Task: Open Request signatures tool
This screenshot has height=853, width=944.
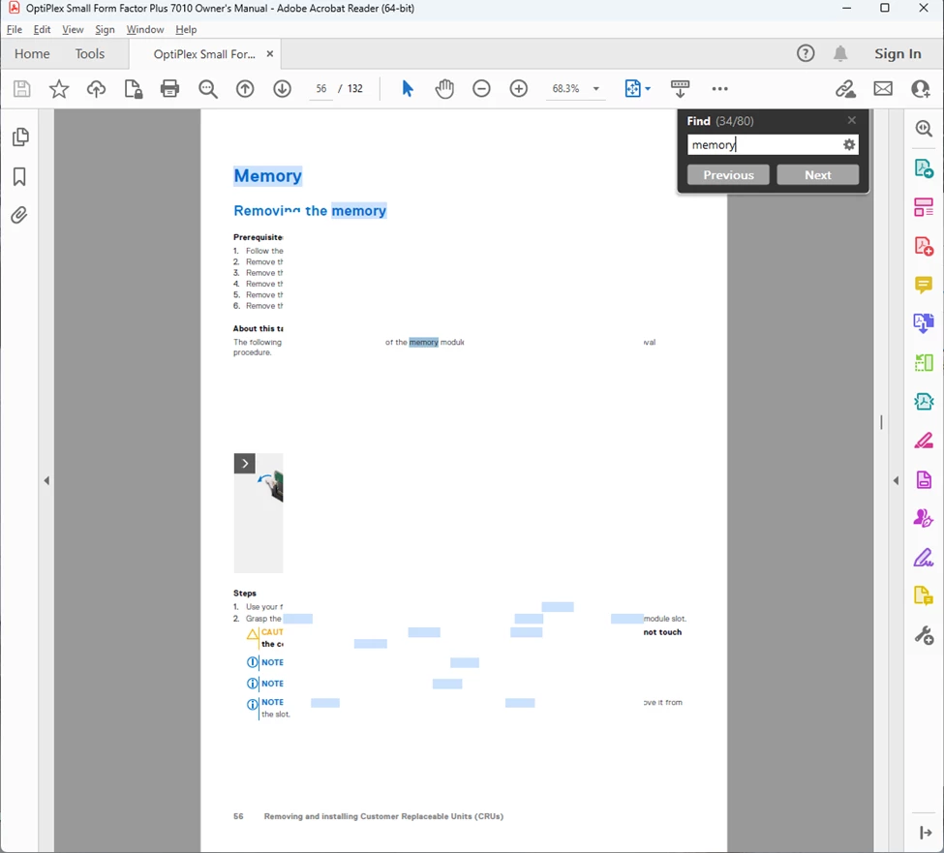Action: click(x=924, y=518)
